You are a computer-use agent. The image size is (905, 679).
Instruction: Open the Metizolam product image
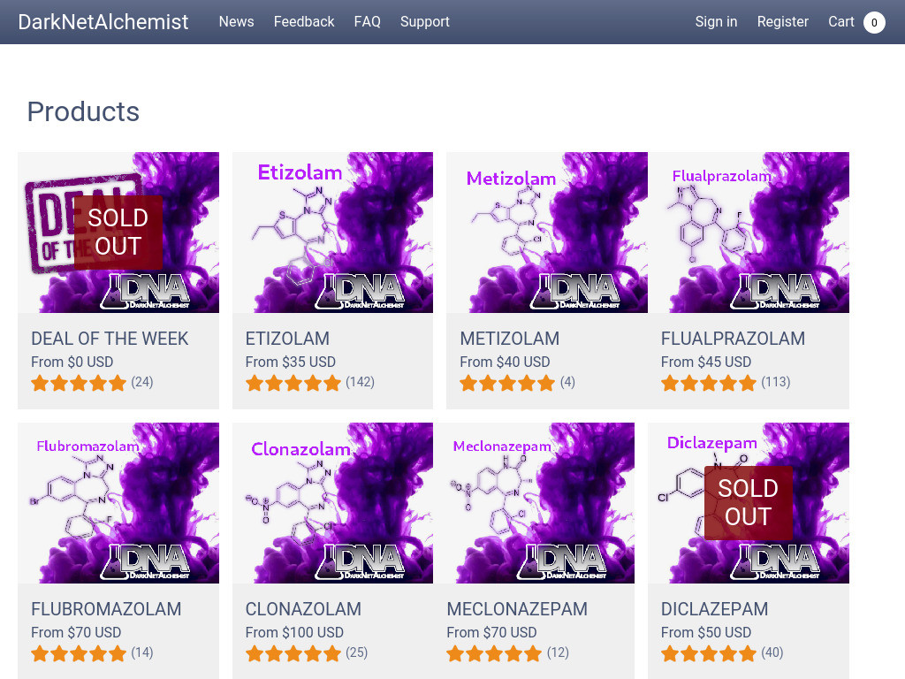click(x=546, y=233)
